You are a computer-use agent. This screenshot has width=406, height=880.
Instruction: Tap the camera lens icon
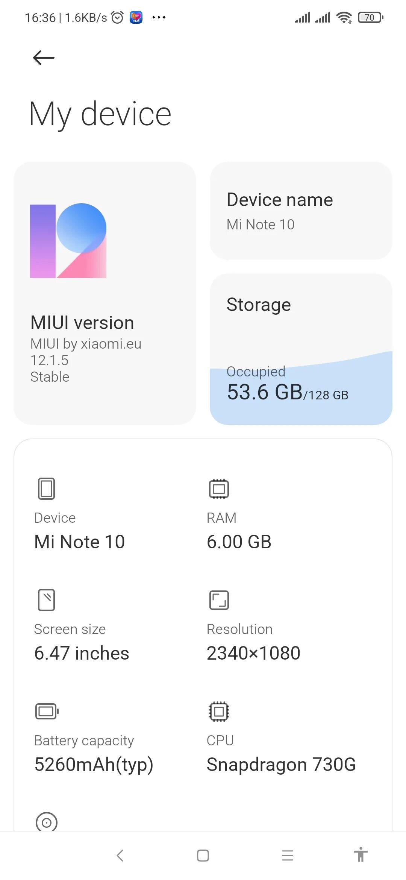(47, 822)
